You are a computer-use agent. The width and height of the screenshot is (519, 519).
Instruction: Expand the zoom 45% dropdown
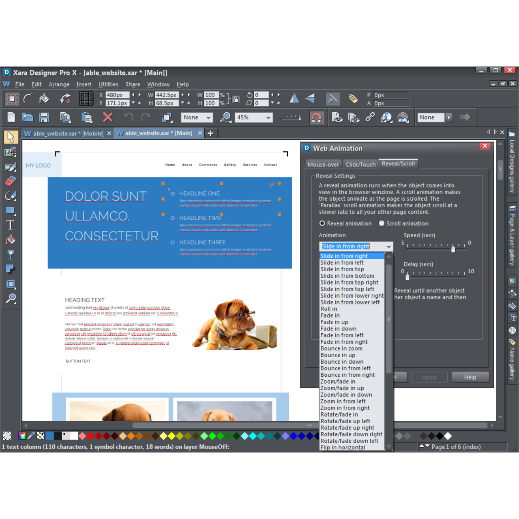(x=268, y=118)
